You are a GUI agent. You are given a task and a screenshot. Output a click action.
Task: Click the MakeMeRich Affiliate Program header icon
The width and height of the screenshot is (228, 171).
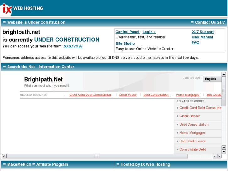(x=4, y=165)
